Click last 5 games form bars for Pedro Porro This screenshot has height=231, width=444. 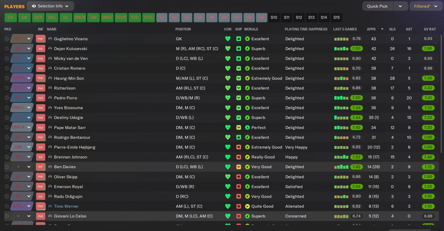[x=341, y=98]
